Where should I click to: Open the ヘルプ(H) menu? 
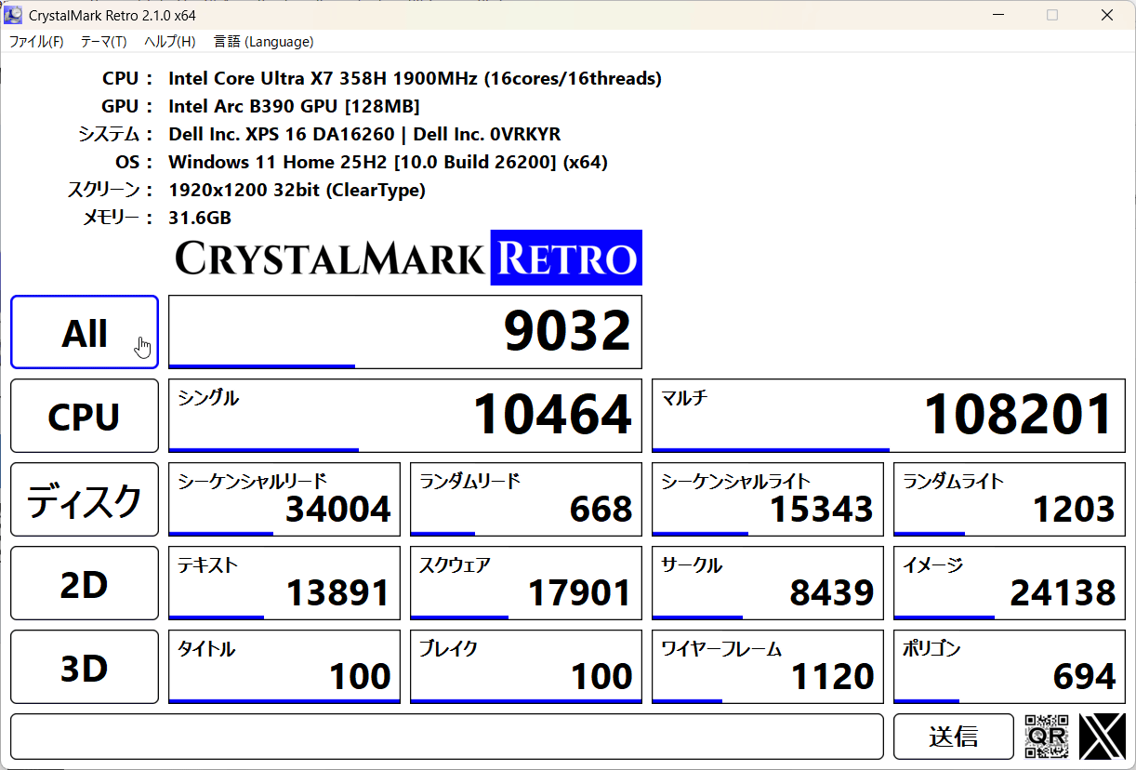(169, 42)
